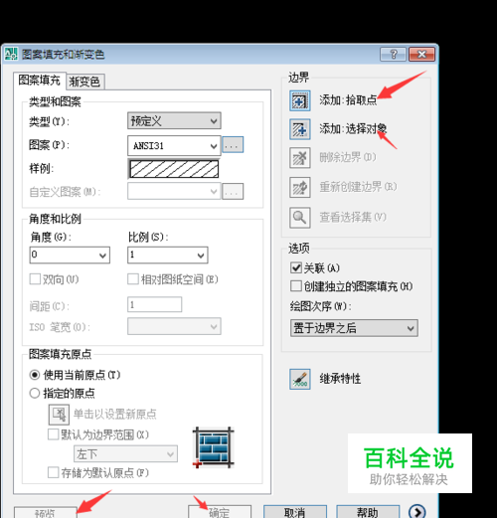Click the expand arrow button beside 帮助
Screen dimensions: 497x518
click(417, 512)
